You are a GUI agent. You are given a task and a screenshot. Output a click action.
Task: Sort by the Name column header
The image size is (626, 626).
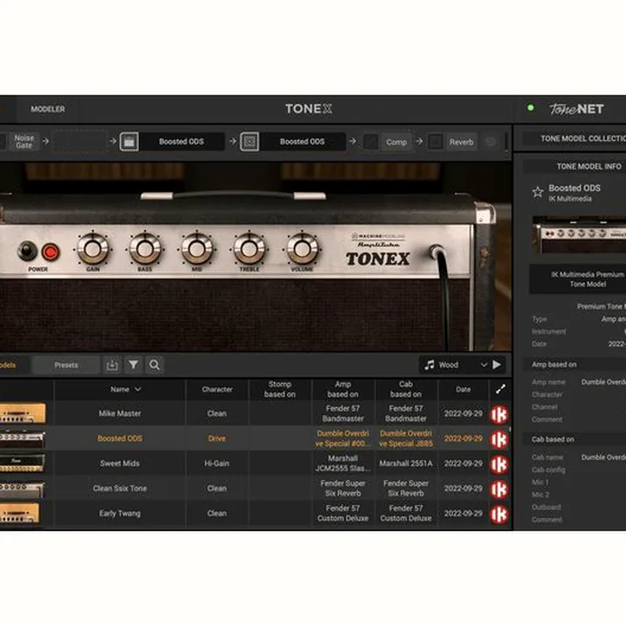point(120,390)
